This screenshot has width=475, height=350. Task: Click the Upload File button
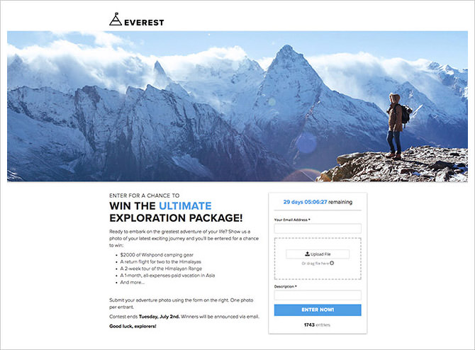[x=318, y=254]
